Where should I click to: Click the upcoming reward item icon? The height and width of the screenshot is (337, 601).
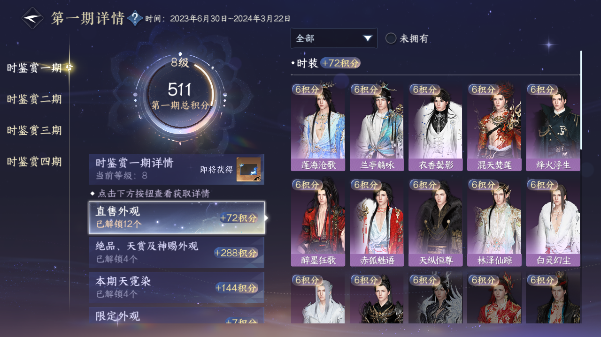[x=248, y=169]
